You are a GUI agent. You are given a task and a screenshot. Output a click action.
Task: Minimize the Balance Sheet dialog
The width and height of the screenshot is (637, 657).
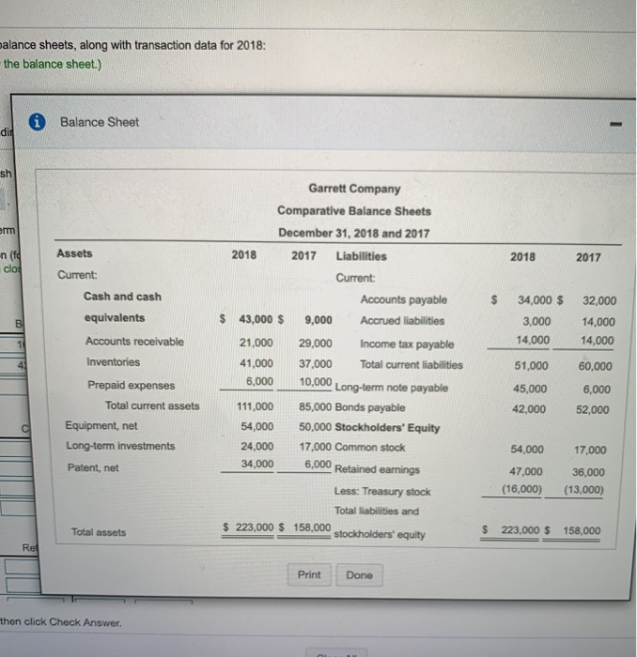[615, 124]
